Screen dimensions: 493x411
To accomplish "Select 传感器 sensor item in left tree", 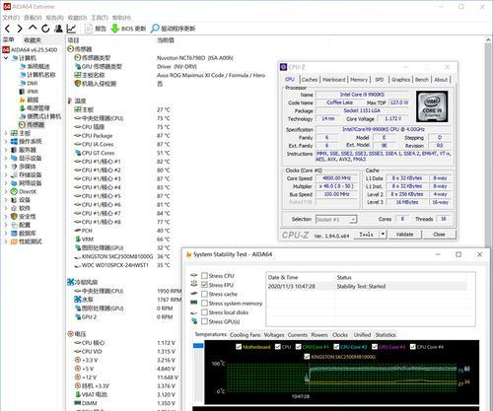I will 32,125.
